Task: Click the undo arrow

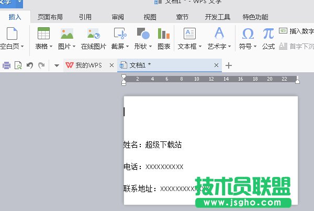Action: (x=30, y=66)
